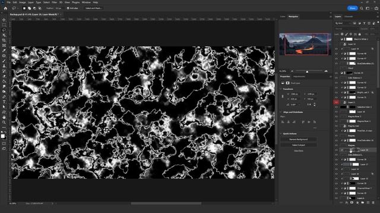Screen dimensions: 380x213
Task: Select the Lasso tool in toolbar
Action: (x=4, y=30)
